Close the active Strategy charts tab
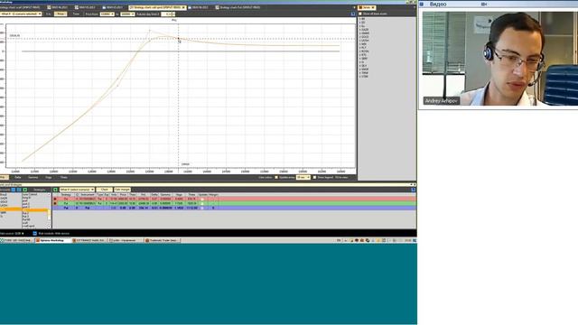The image size is (578, 325). (183, 7)
